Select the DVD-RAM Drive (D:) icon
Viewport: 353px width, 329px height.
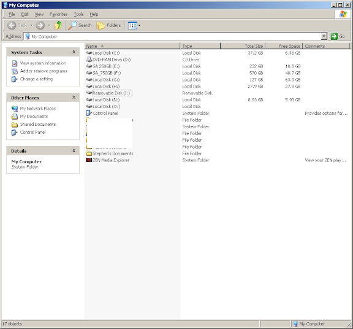tap(89, 60)
